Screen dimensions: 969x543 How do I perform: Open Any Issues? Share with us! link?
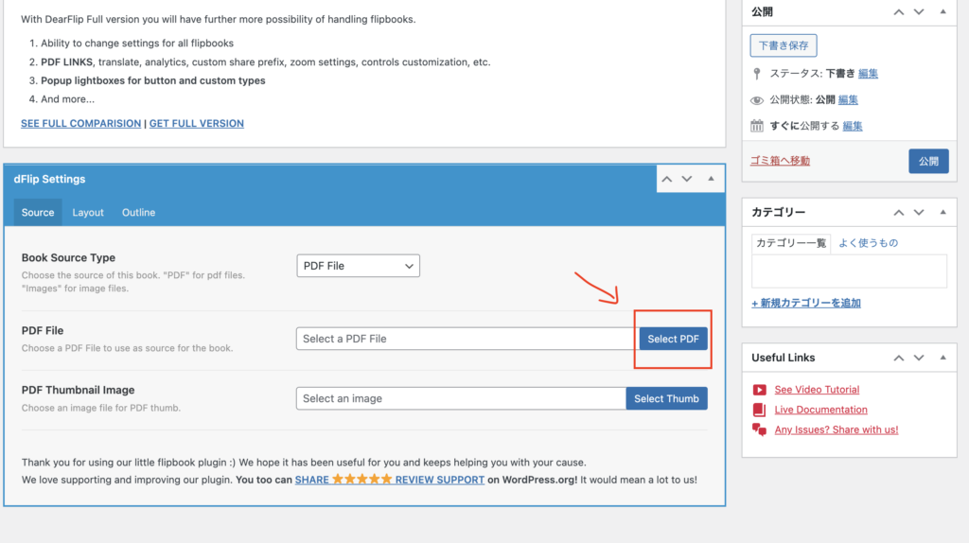(837, 429)
